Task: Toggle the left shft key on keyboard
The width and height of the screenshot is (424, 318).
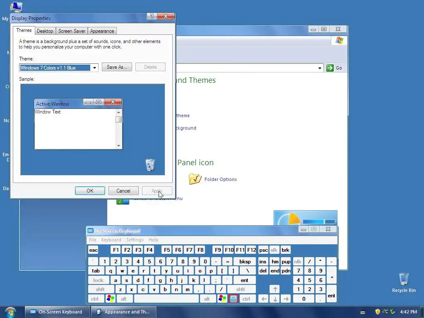Action: 100,289
